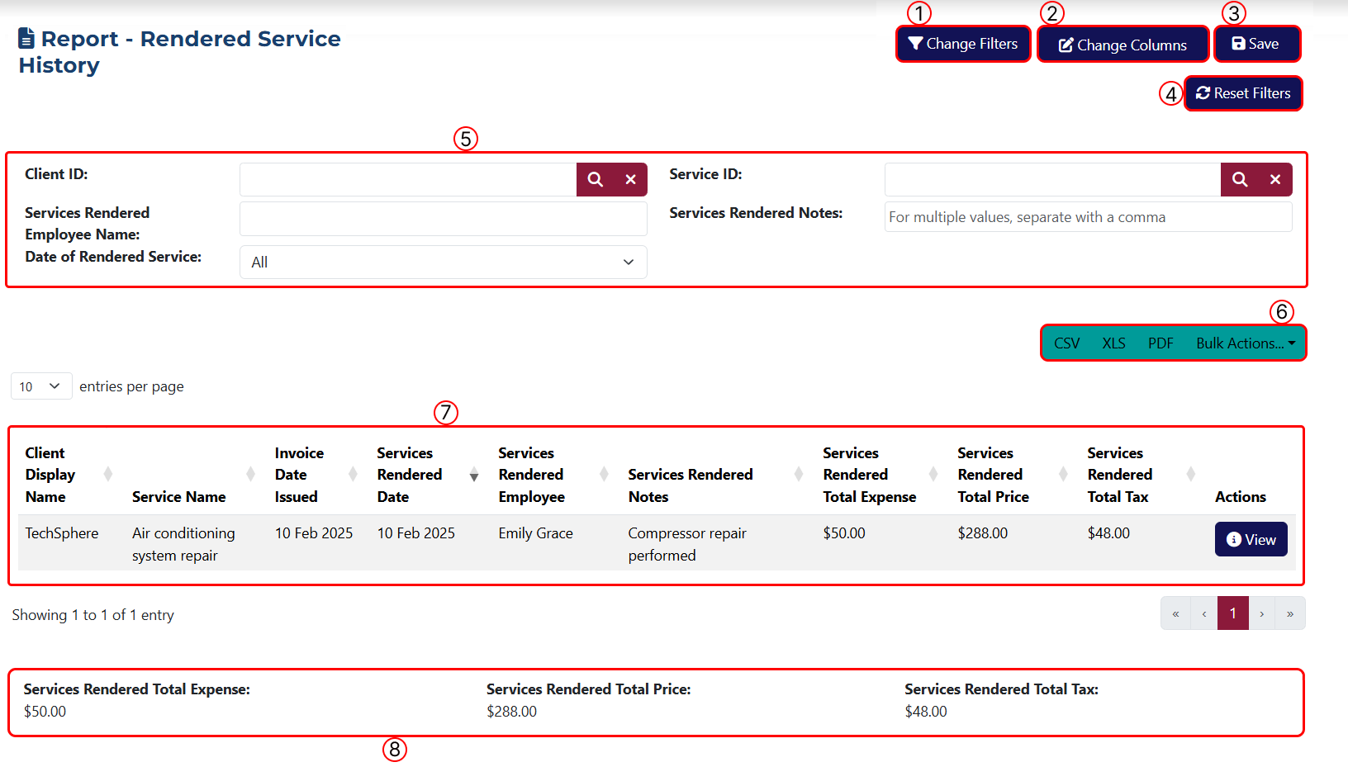The width and height of the screenshot is (1348, 781).
Task: Clear the Client ID field with the X icon
Action: click(631, 179)
